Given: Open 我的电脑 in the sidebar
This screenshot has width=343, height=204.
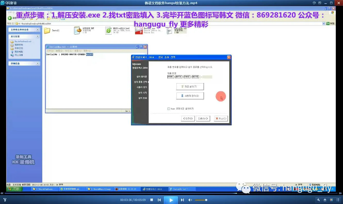Looking at the screenshot, I should (19, 52).
